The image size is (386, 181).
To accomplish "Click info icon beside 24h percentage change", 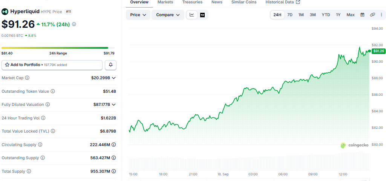I will pyautogui.click(x=74, y=24).
